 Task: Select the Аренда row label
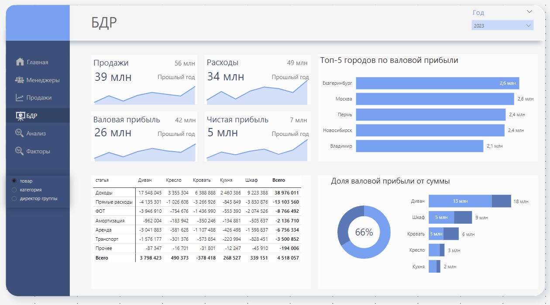point(103,230)
